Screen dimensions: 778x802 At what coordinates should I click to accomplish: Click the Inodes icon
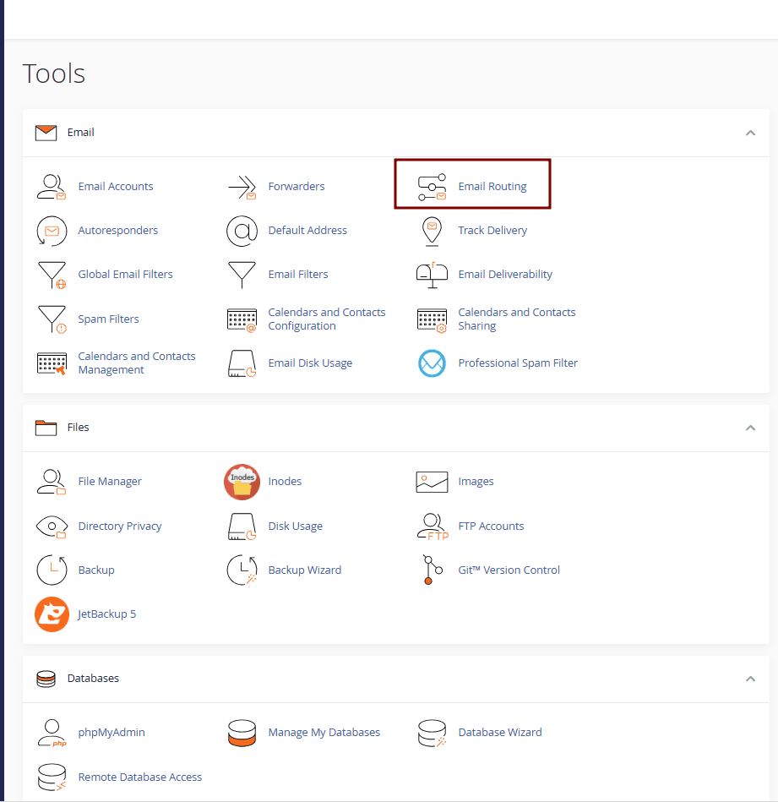[242, 482]
